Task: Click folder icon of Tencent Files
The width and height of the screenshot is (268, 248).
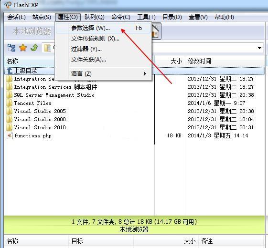Action: tap(10, 103)
